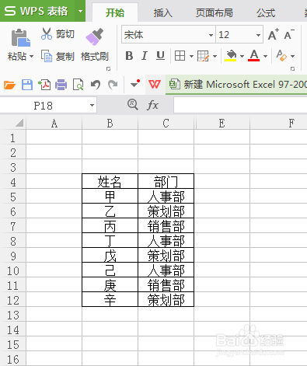The height and width of the screenshot is (366, 307).
Task: Open the Name Box dropdown arrow
Action: (92, 106)
